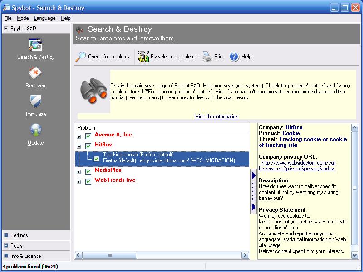Screen dimensions: 363x272
Task: Maximize the Spybot window
Action: 345,8
